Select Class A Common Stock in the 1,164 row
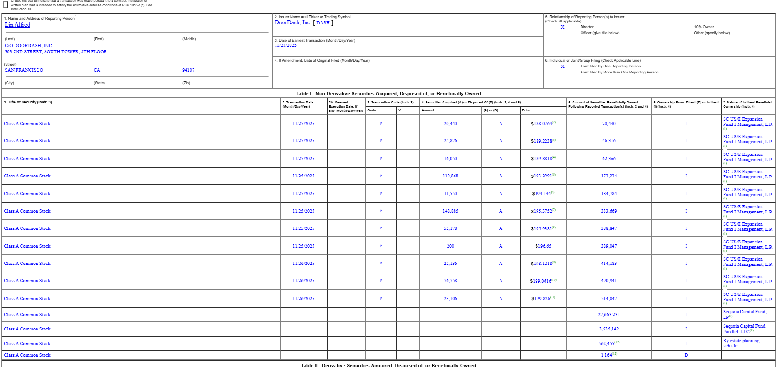 [27, 355]
